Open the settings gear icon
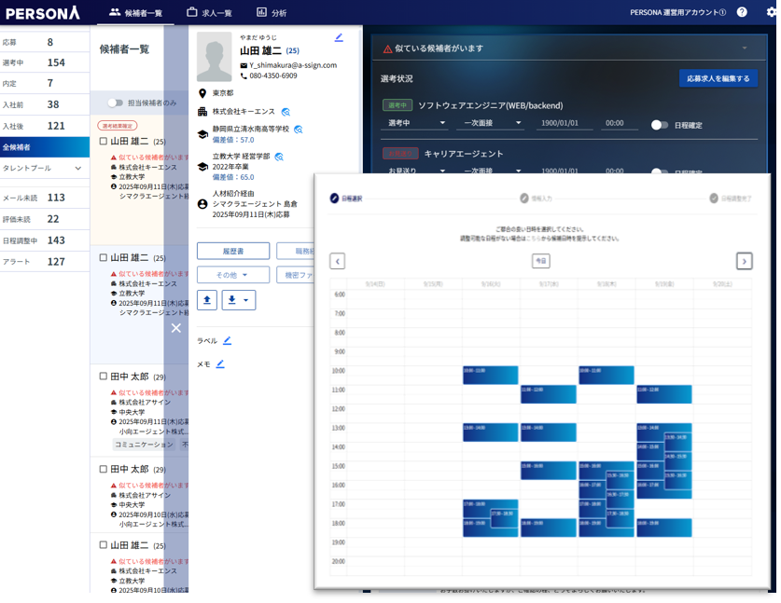Image resolution: width=781 pixels, height=603 pixels. 771,11
